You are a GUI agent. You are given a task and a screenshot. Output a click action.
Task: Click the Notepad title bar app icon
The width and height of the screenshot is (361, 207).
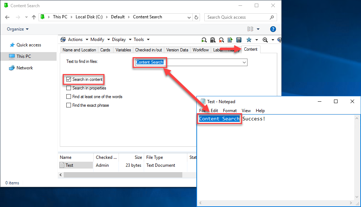202,101
